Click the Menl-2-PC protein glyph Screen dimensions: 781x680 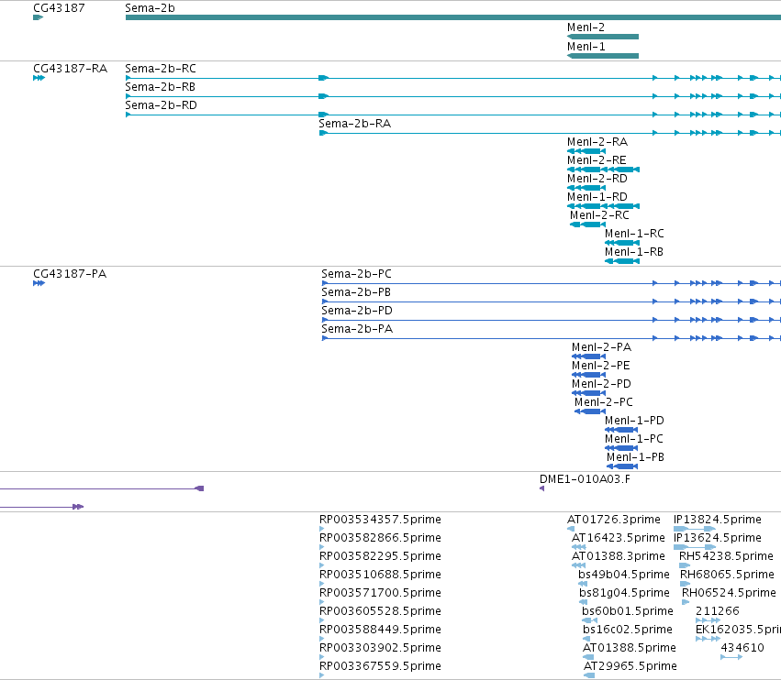point(590,411)
